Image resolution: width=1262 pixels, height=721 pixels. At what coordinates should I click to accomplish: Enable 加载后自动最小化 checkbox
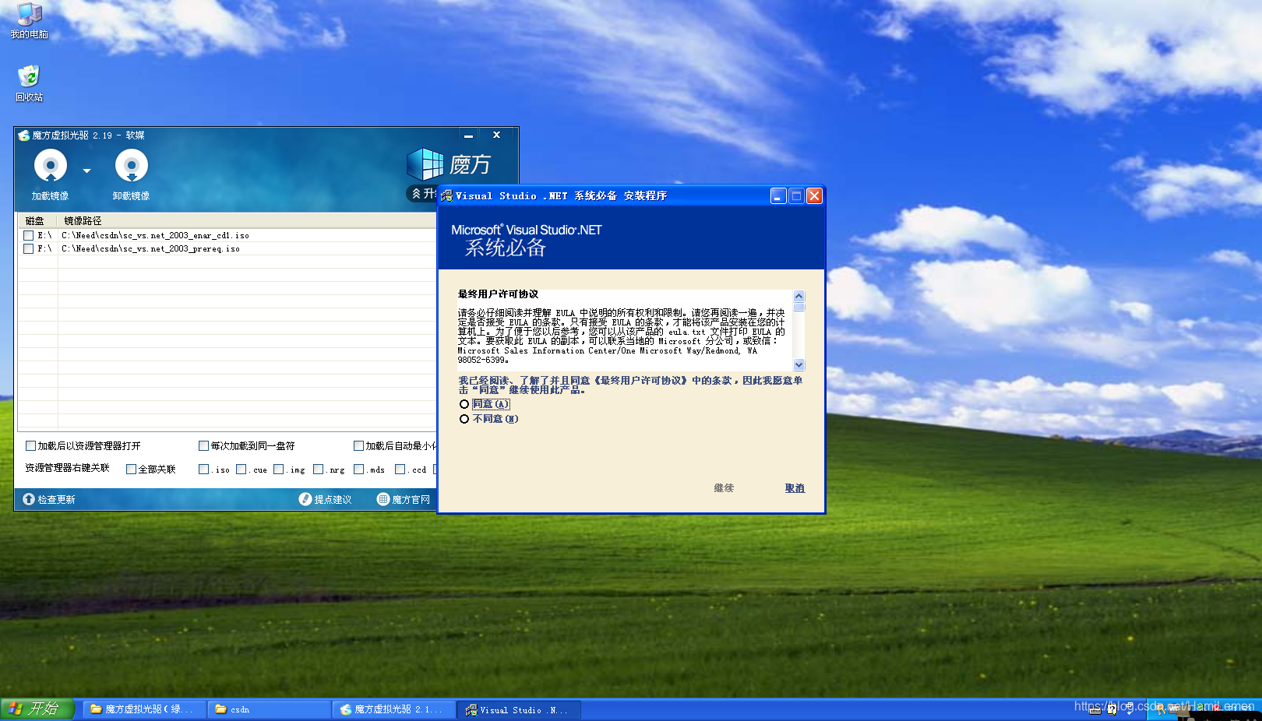[358, 446]
